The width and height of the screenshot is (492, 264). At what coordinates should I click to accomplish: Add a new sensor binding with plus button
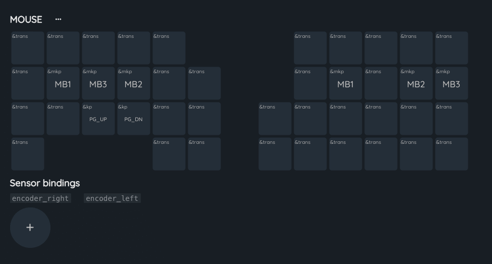[x=30, y=228]
